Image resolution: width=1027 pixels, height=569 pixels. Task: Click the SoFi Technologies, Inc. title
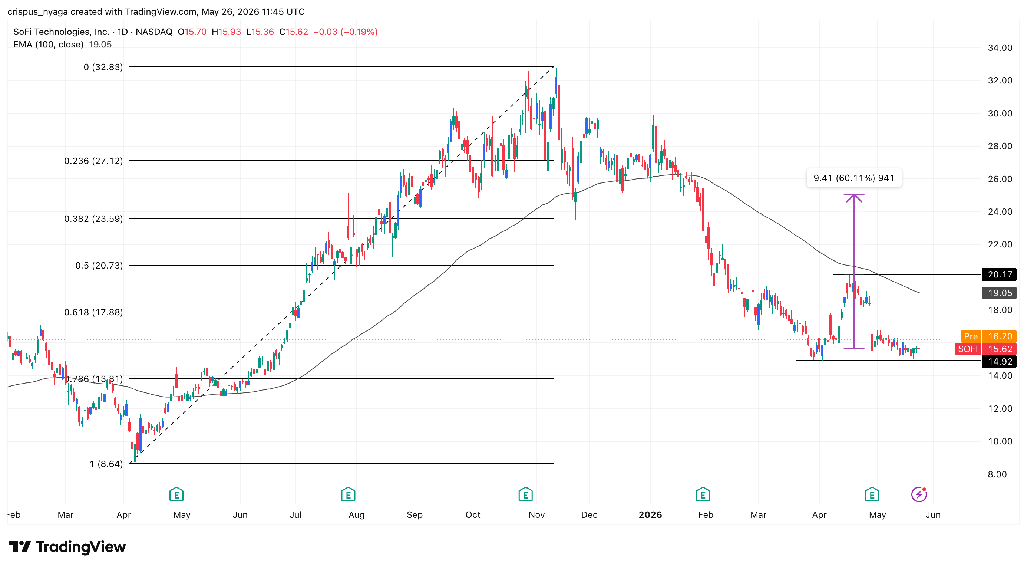coord(61,32)
